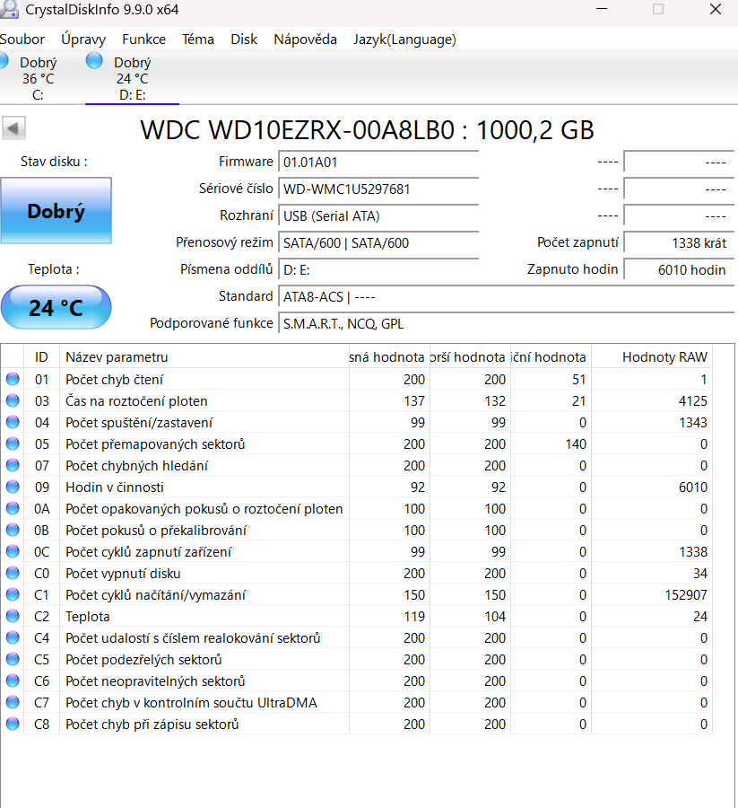The width and height of the screenshot is (738, 808).
Task: Open the Soubor menu
Action: click(22, 40)
